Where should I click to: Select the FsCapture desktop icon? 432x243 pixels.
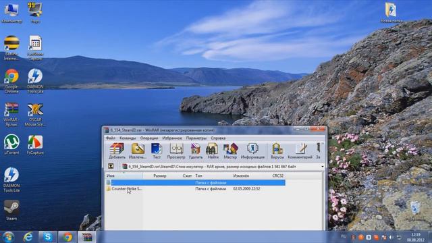(x=35, y=144)
